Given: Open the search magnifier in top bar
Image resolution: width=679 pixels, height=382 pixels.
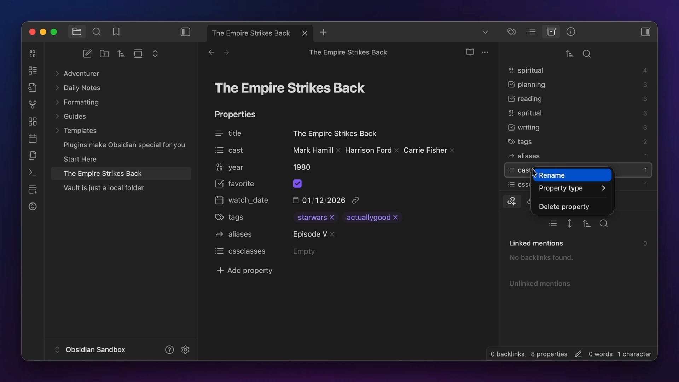Looking at the screenshot, I should click(x=97, y=32).
